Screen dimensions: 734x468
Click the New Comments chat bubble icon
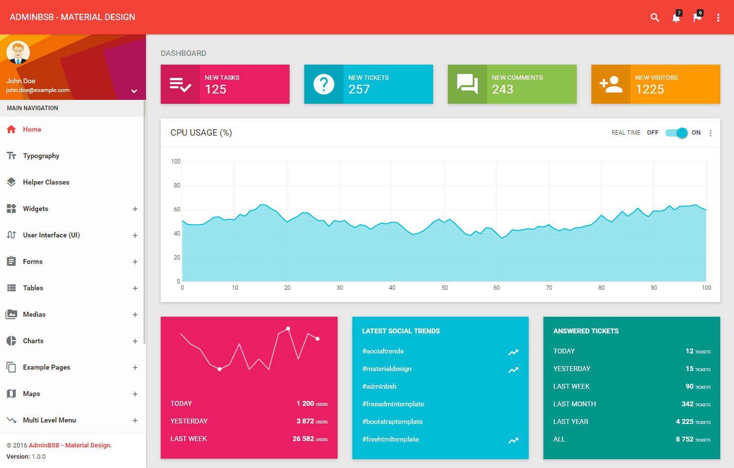467,84
